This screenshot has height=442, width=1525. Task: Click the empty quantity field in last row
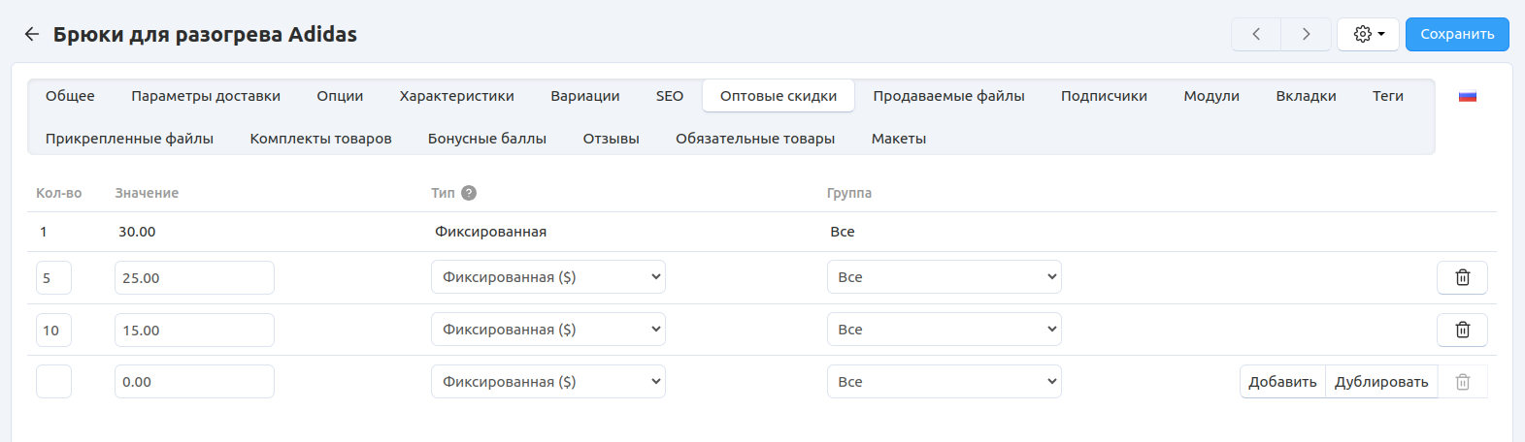(53, 382)
